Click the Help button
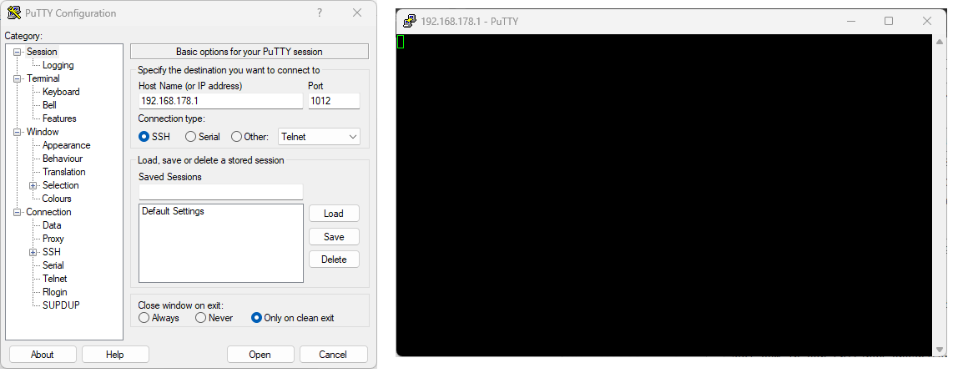953x373 pixels. [x=115, y=355]
